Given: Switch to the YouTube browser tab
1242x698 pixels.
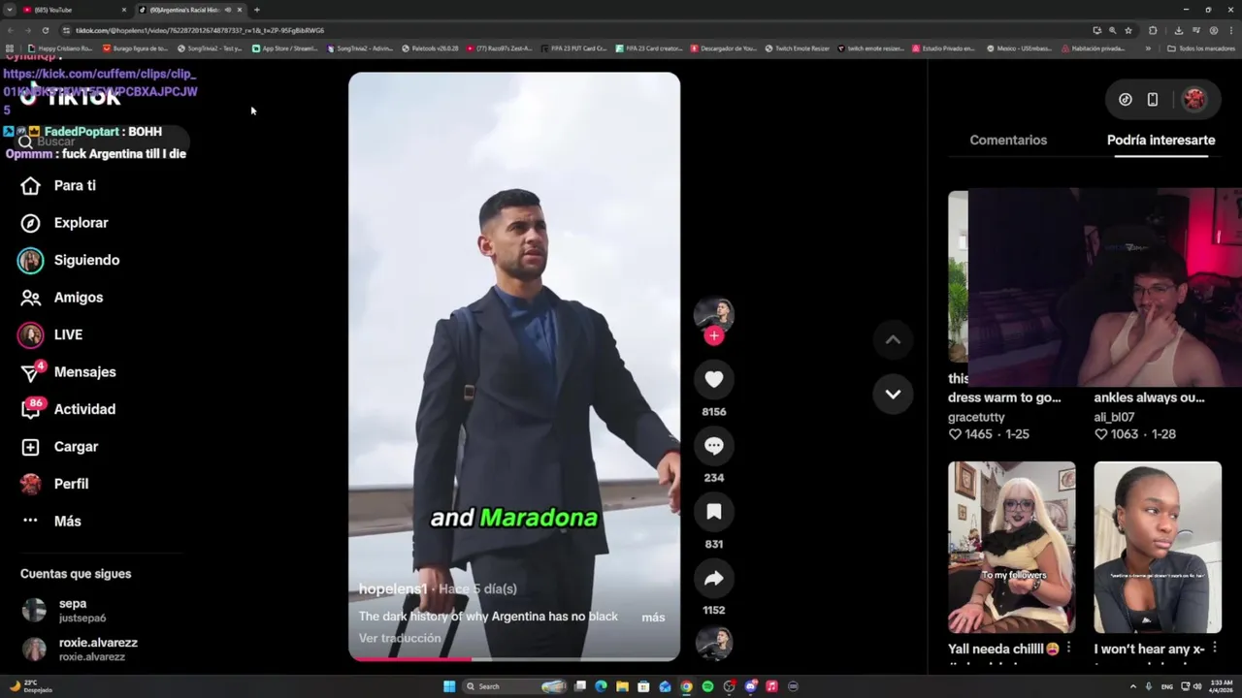Looking at the screenshot, I should point(73,10).
